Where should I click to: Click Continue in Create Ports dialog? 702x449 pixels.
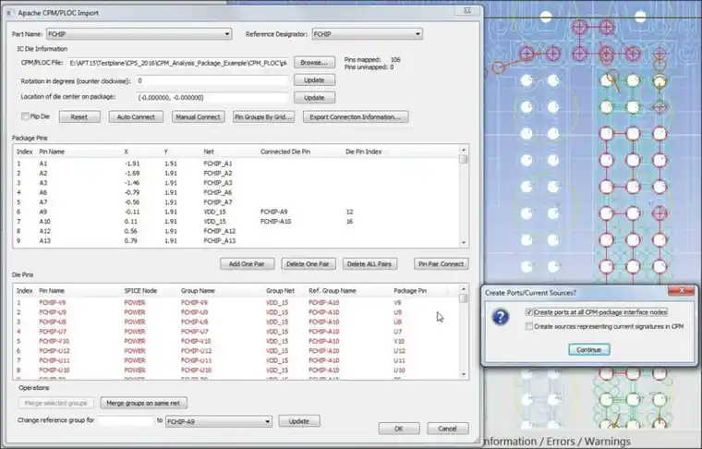point(589,349)
